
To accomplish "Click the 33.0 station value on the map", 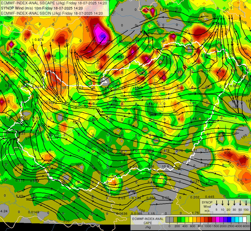I will pos(136,167).
